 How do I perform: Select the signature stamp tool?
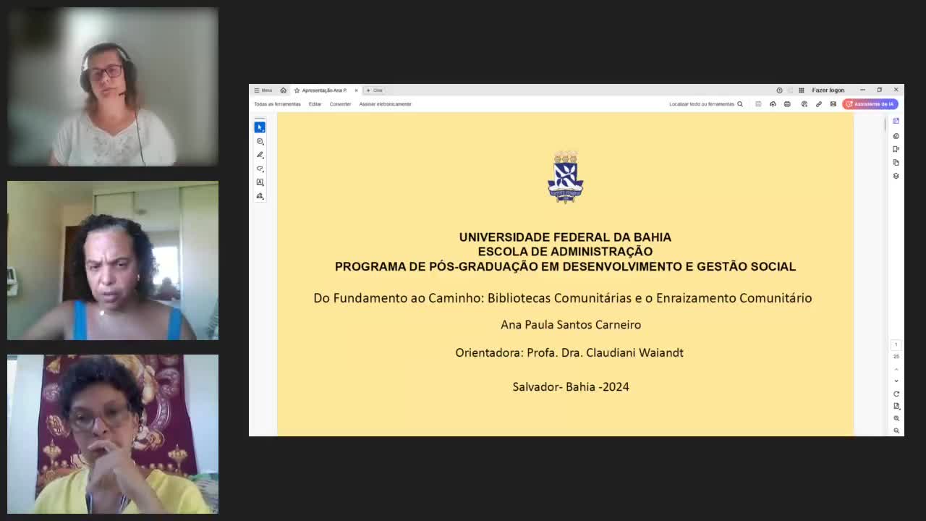260,196
